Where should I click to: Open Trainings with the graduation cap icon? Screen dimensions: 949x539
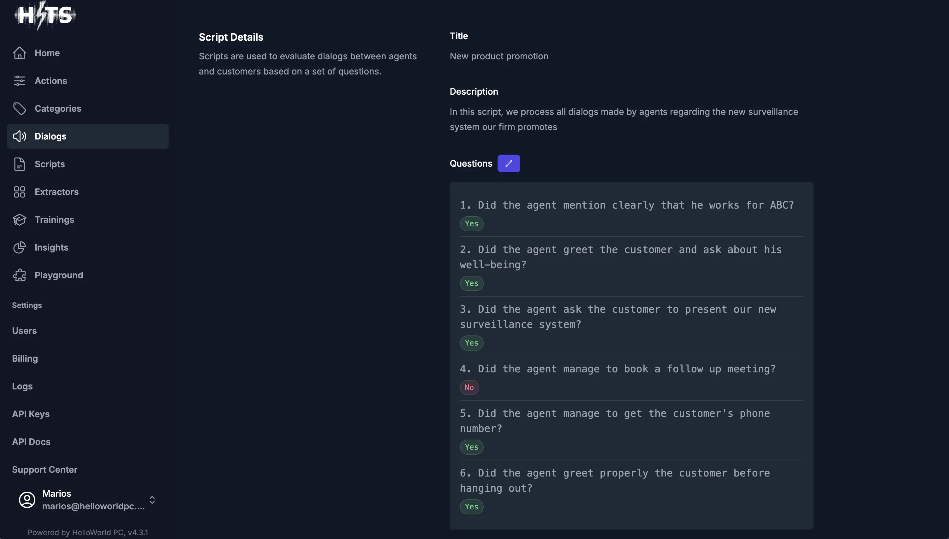20,220
